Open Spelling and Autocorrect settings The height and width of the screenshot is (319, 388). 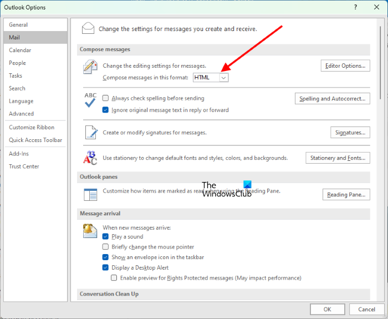tap(333, 99)
